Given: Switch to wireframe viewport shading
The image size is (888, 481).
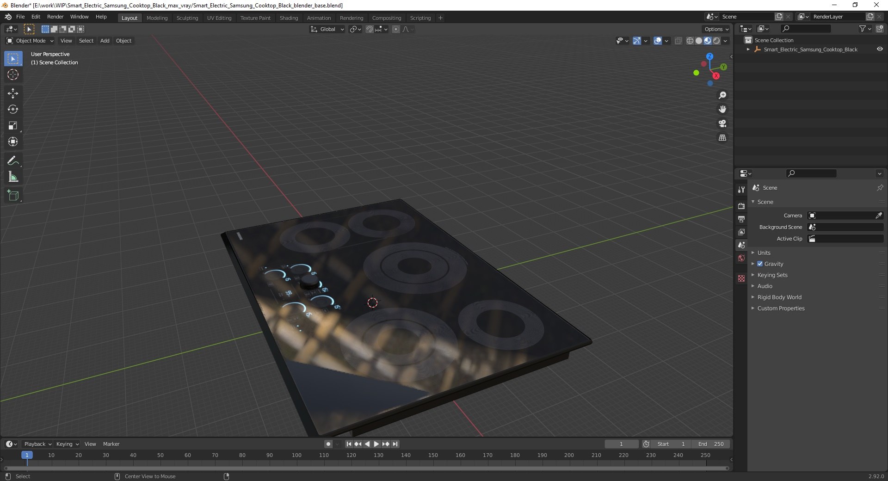Looking at the screenshot, I should pos(690,41).
